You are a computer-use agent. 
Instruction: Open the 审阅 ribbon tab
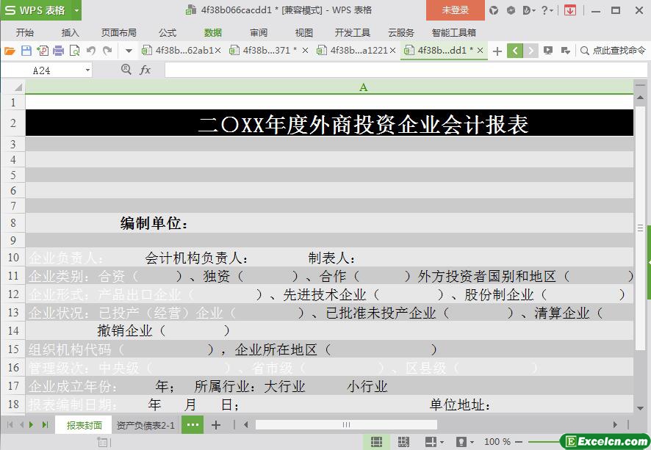point(259,33)
